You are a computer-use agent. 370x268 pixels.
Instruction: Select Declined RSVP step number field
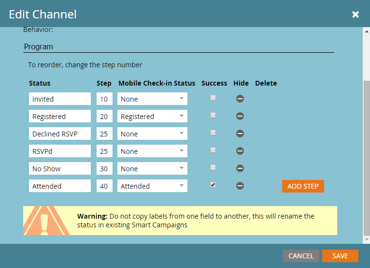click(104, 134)
